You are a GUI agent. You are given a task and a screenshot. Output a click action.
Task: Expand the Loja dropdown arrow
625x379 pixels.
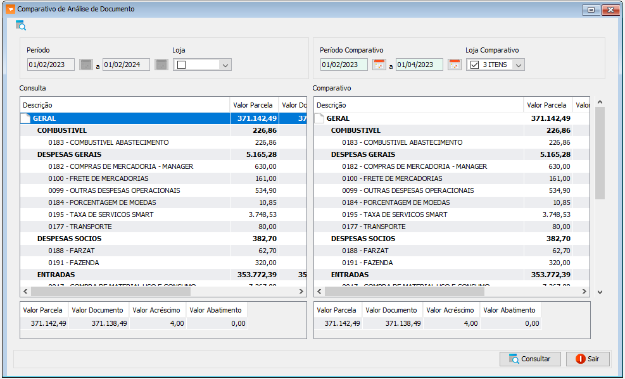point(225,65)
